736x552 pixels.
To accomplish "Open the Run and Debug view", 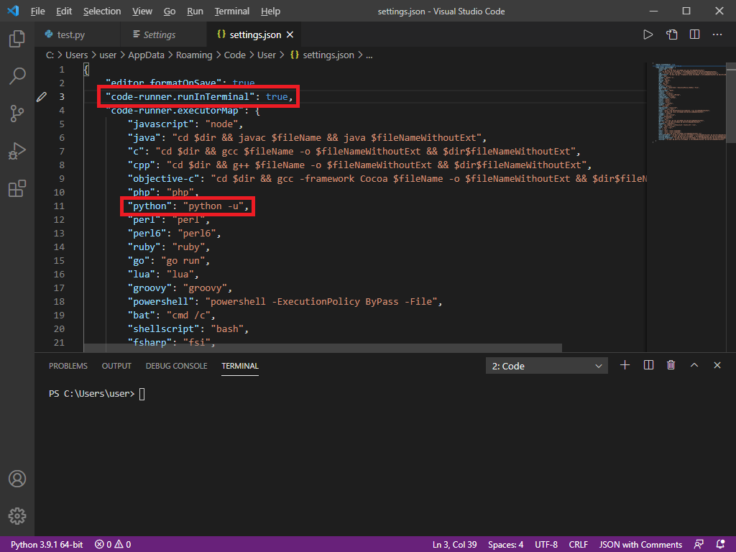I will (17, 151).
